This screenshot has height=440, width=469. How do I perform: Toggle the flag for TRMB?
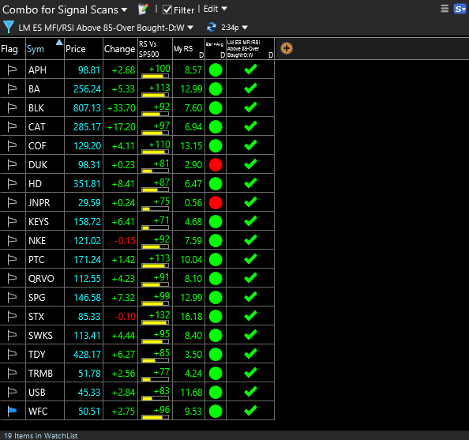(x=12, y=374)
